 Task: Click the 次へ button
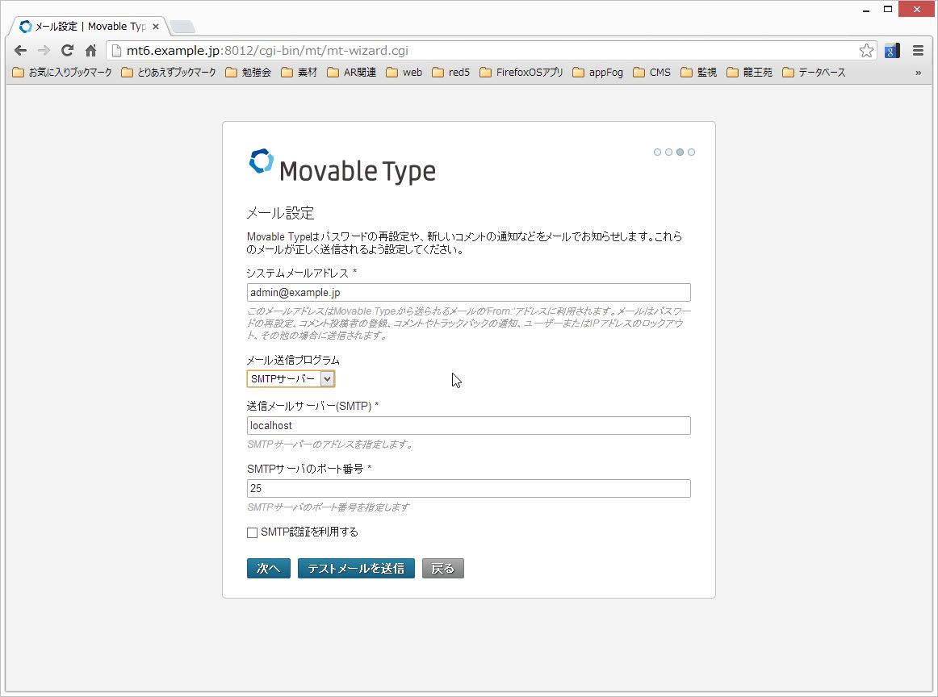(x=269, y=569)
